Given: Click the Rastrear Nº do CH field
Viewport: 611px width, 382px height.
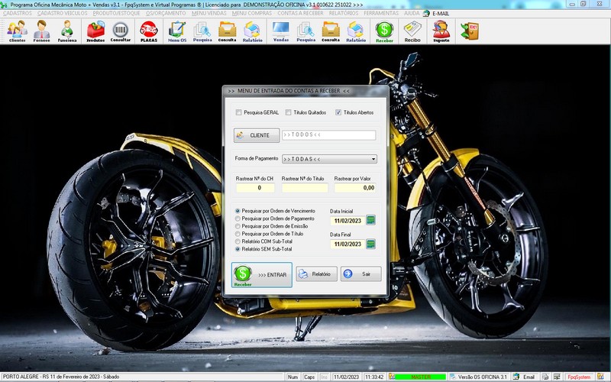Looking at the screenshot, I should point(255,188).
